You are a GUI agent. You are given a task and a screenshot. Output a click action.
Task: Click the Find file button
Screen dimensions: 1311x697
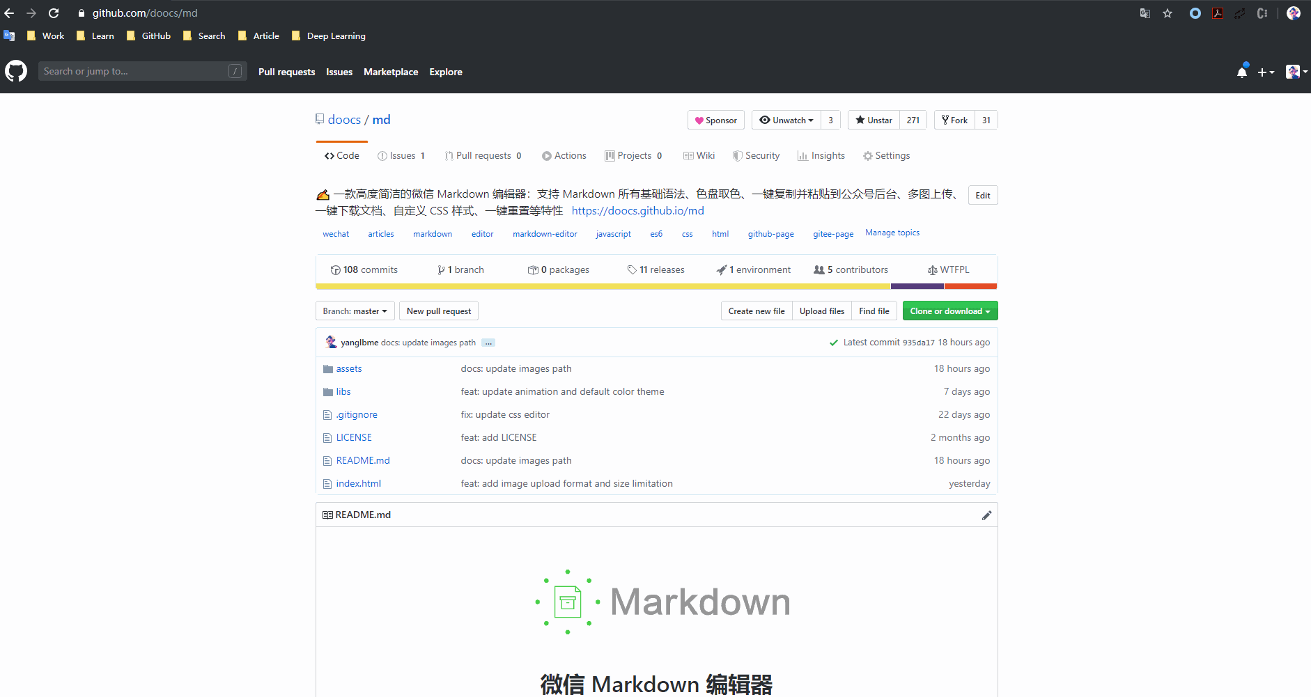tap(874, 311)
